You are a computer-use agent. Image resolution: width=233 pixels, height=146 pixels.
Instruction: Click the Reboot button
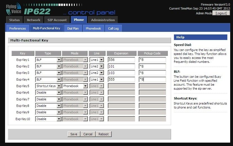(104, 134)
